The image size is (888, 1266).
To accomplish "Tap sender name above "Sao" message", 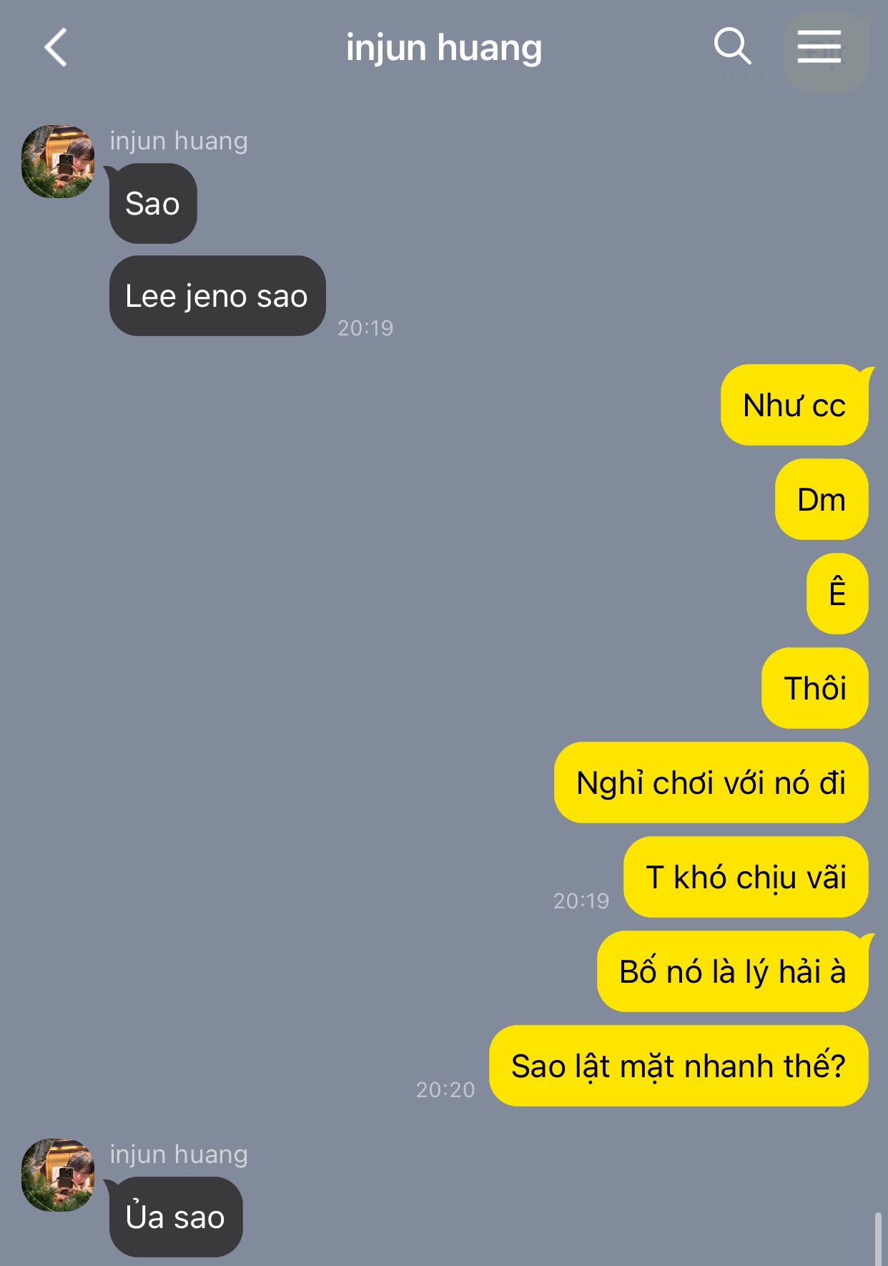I will [179, 141].
